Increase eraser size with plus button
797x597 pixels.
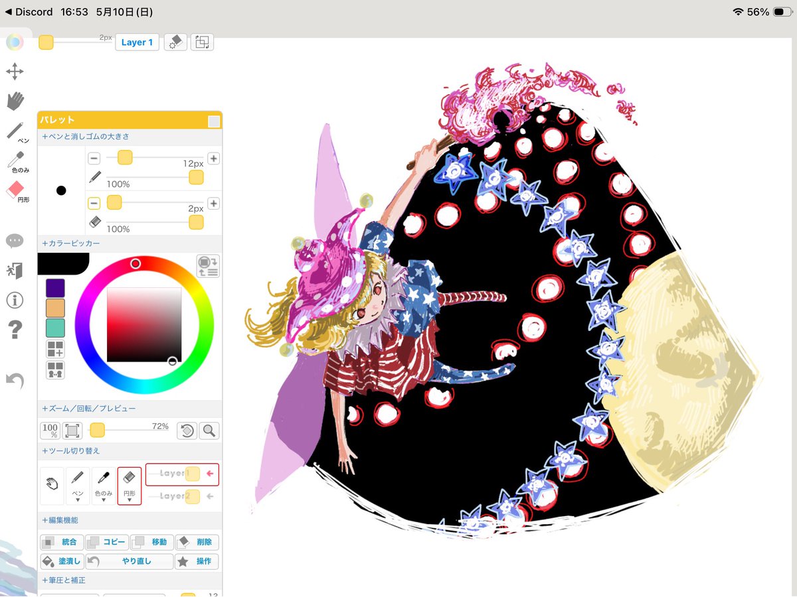213,203
